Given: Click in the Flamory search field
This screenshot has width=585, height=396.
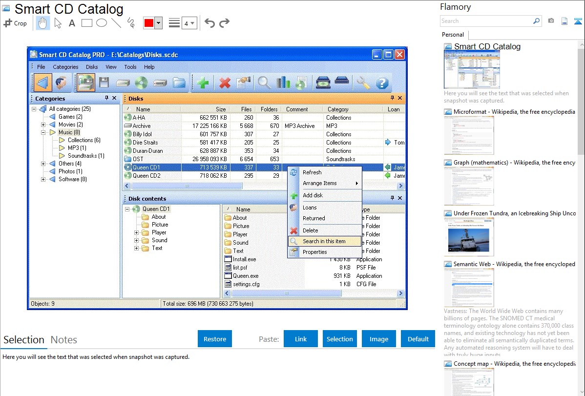Looking at the screenshot, I should coord(486,21).
